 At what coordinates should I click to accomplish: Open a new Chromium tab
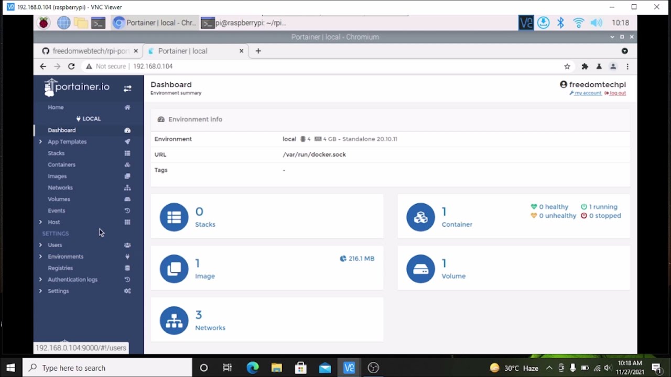point(258,51)
